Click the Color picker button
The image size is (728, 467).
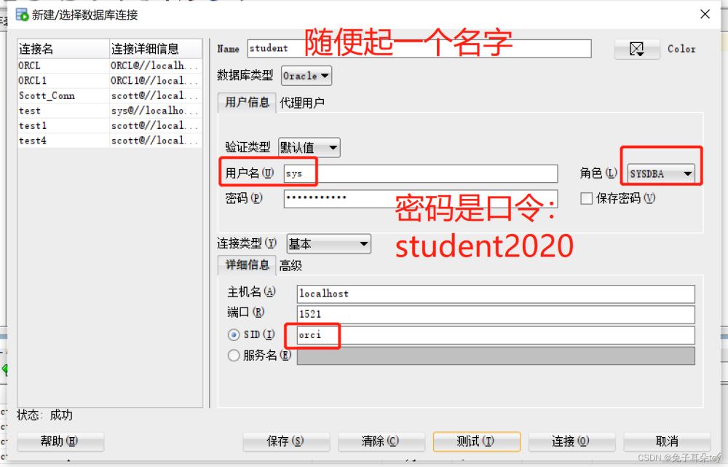click(637, 49)
